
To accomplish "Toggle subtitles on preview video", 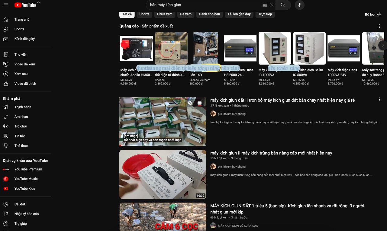I will click(199, 103).
